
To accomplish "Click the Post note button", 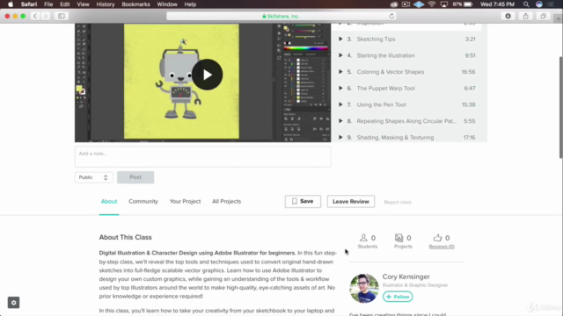I will click(135, 177).
